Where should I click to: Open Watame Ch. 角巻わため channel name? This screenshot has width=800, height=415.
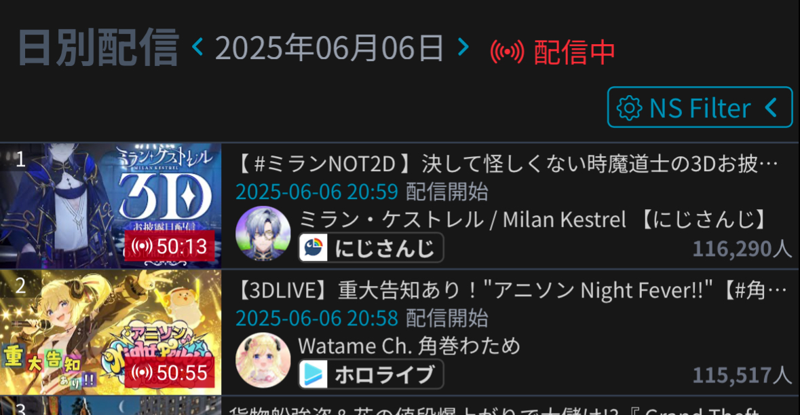pyautogui.click(x=409, y=346)
